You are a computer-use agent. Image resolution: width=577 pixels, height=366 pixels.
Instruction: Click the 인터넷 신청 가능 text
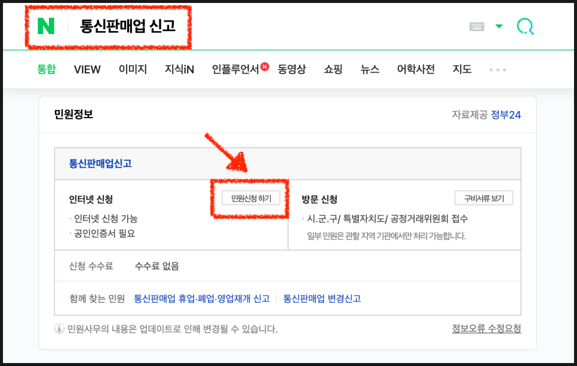(106, 219)
